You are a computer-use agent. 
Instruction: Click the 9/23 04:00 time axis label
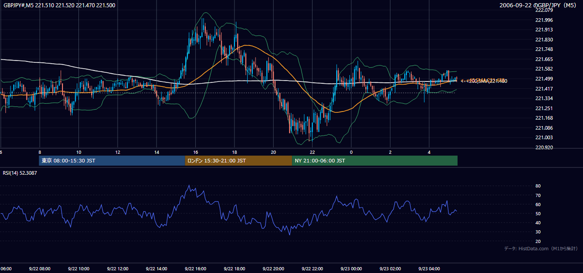pyautogui.click(x=429, y=269)
